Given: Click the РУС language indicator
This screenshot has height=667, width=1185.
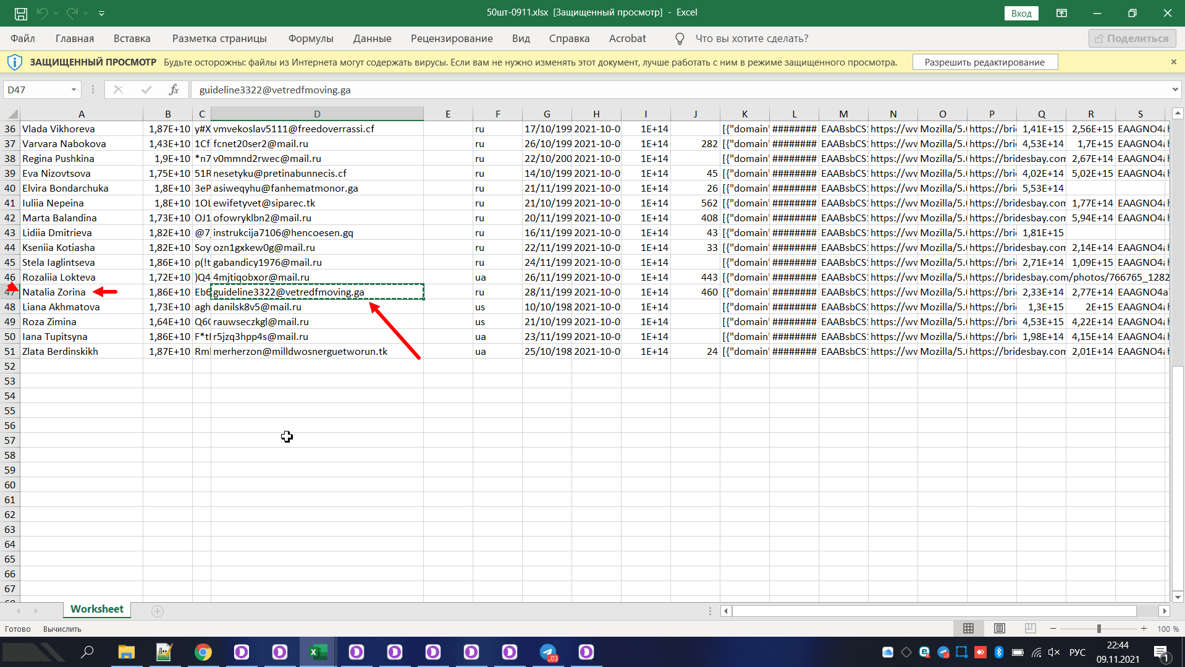Looking at the screenshot, I should point(1077,652).
